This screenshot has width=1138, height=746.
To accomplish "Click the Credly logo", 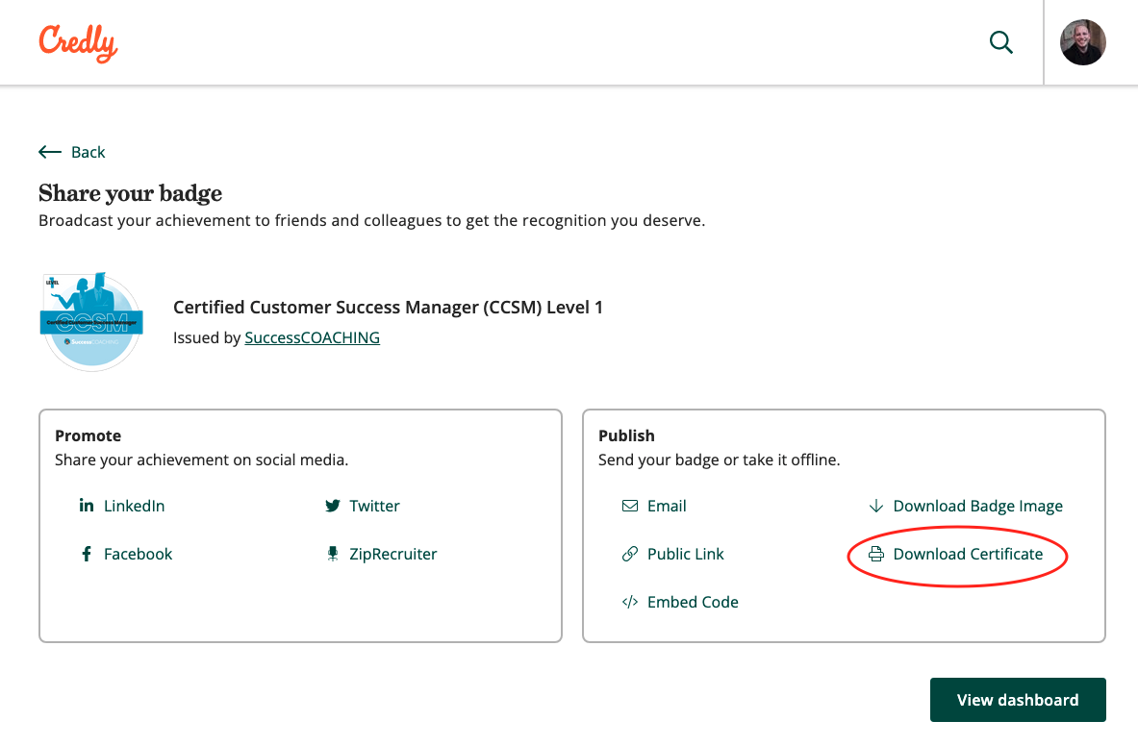I will (x=78, y=42).
